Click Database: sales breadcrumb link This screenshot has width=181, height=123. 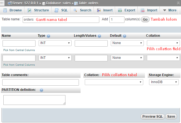(x=58, y=3)
